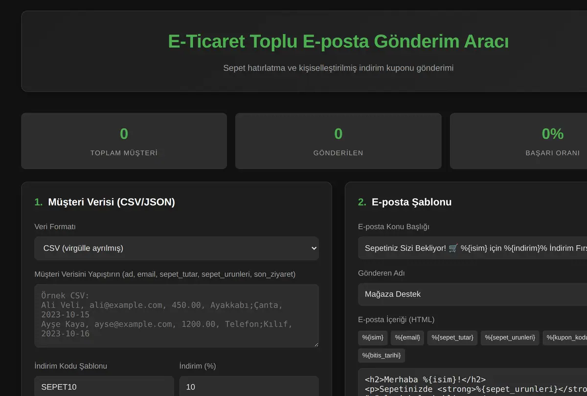Insert the %{email} placeholder chip
The width and height of the screenshot is (587, 396).
pyautogui.click(x=407, y=337)
